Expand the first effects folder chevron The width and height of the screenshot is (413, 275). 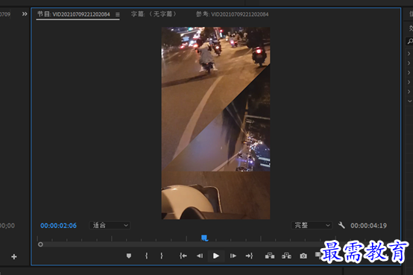(x=409, y=54)
